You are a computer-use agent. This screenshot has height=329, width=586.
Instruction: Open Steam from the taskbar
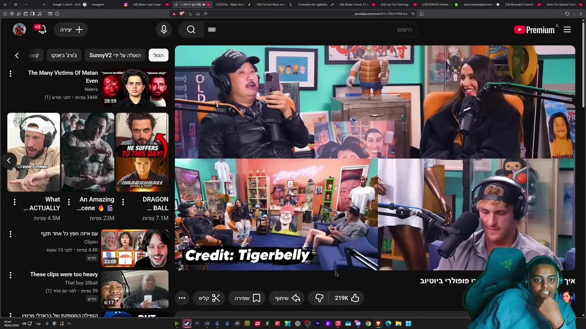187,324
